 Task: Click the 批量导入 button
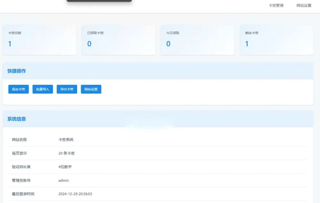pyautogui.click(x=43, y=89)
